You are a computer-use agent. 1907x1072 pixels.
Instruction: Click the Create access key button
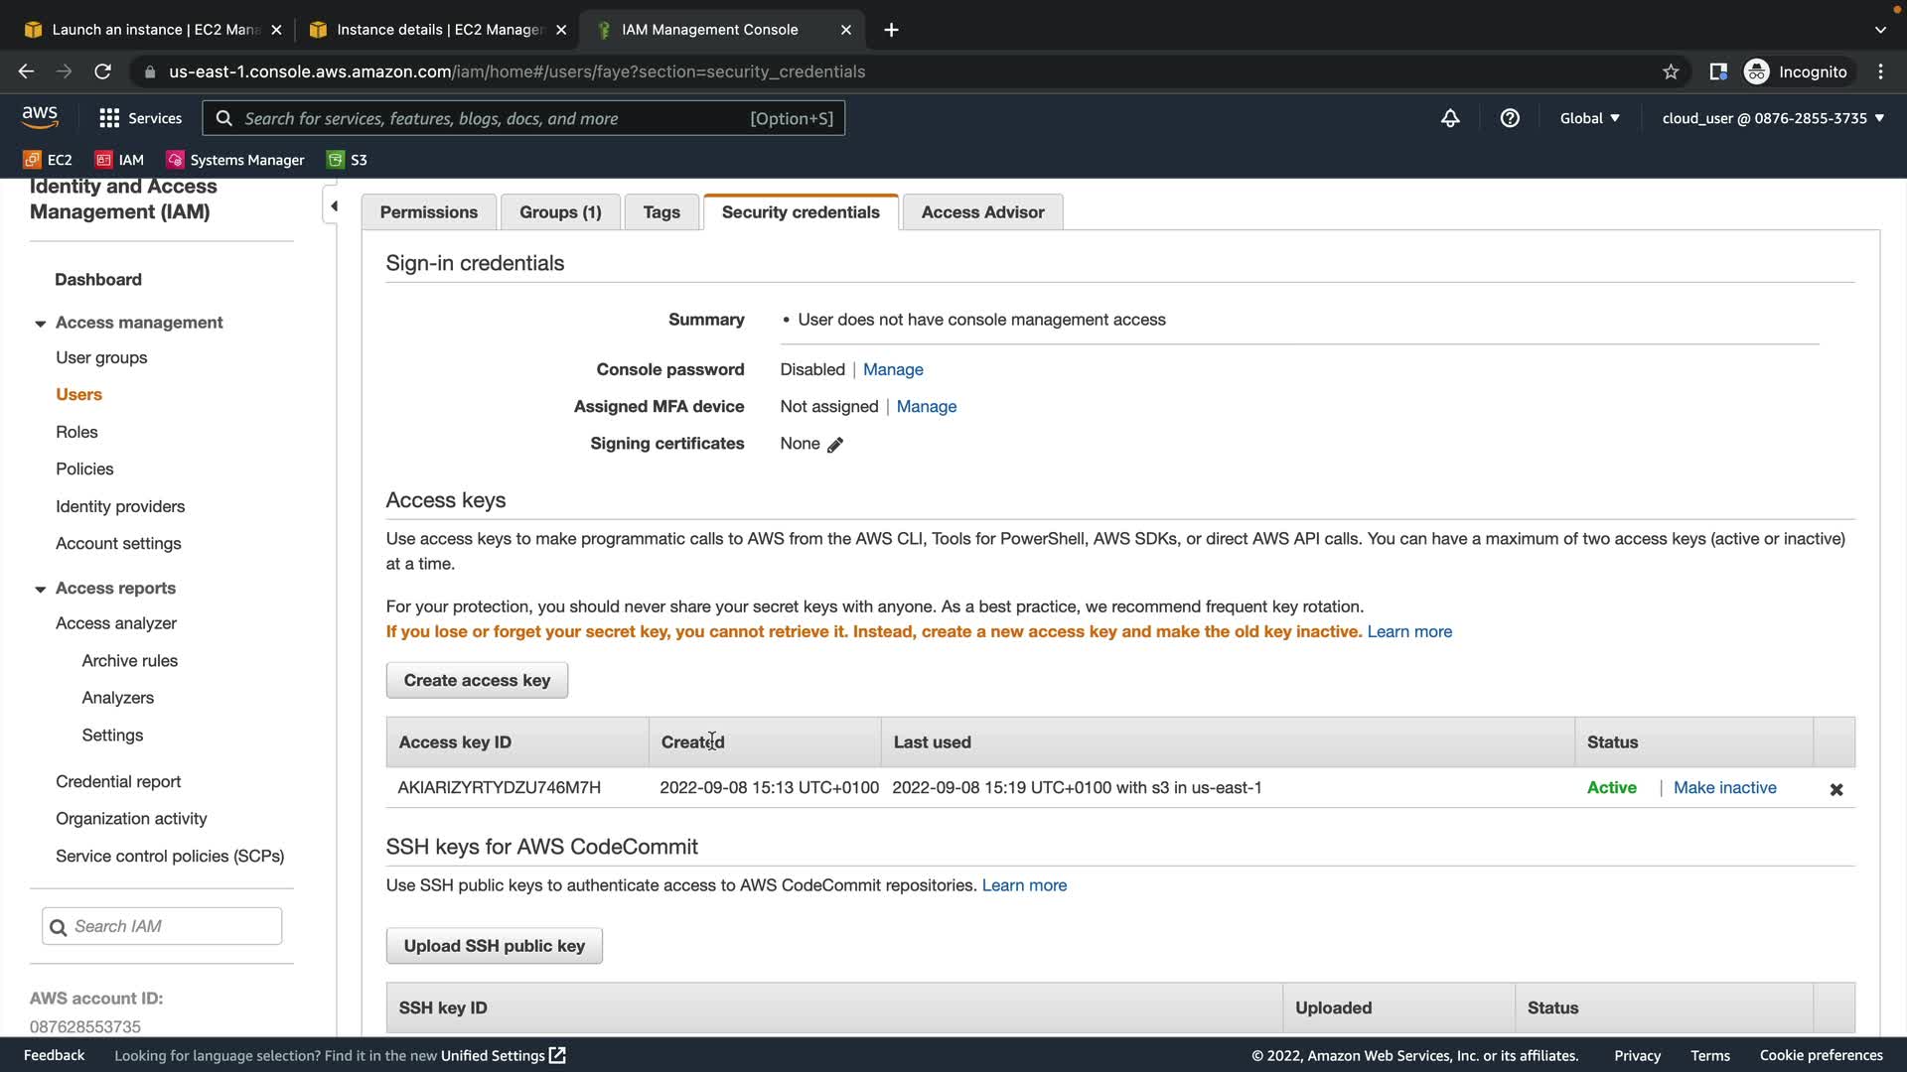[477, 680]
